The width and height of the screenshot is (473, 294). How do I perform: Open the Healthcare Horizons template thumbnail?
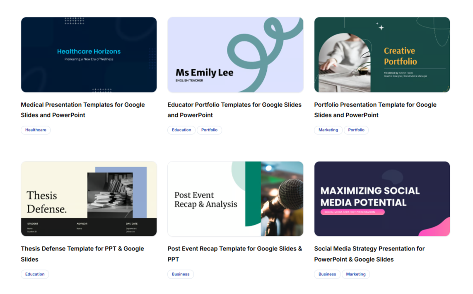click(x=89, y=55)
